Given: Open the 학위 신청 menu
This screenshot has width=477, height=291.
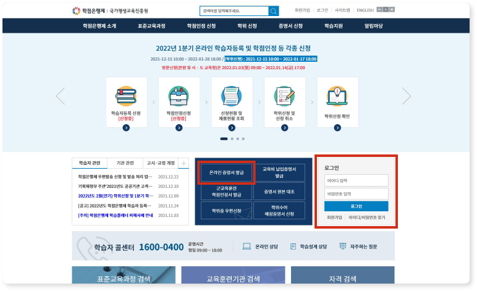Looking at the screenshot, I should tap(247, 26).
